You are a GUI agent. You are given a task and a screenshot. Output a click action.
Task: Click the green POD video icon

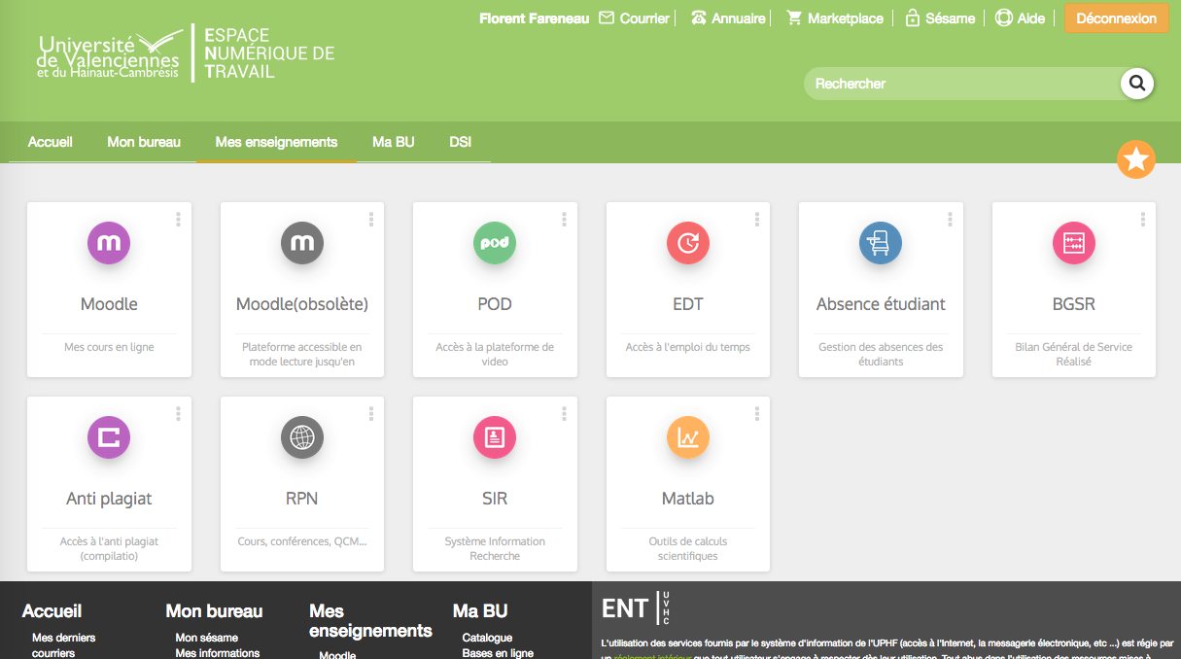click(495, 243)
